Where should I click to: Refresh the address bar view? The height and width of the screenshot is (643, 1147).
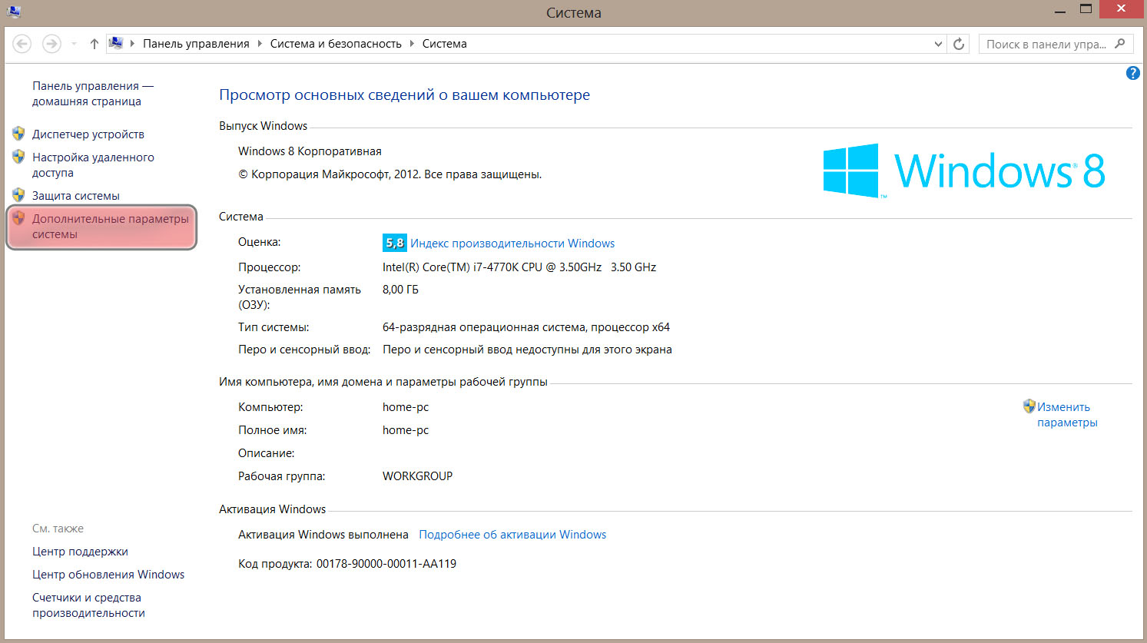point(959,44)
